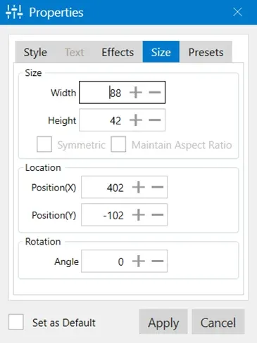Increase Width with the plus icon
Screen dimensions: 257x343
pos(136,92)
